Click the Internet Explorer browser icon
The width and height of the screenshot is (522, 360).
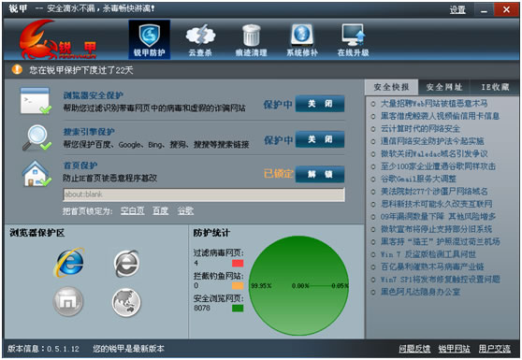click(69, 262)
